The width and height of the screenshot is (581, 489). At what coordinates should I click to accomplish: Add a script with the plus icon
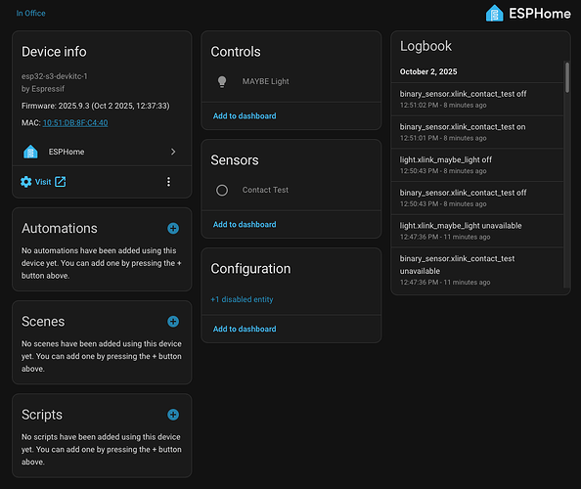(173, 415)
